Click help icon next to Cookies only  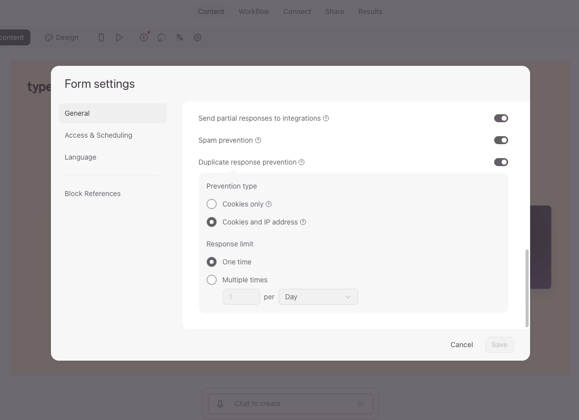click(269, 204)
